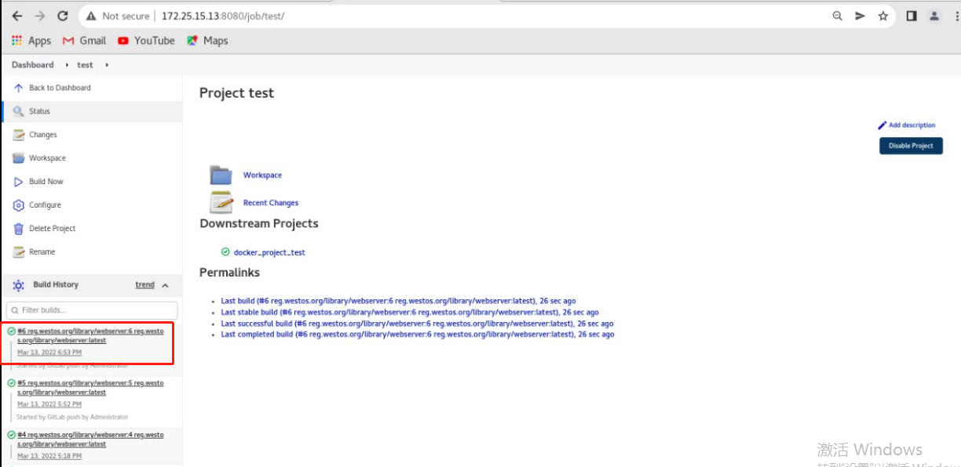Click the Back to Dashboard up-arrow icon
The width and height of the screenshot is (961, 467).
click(19, 88)
